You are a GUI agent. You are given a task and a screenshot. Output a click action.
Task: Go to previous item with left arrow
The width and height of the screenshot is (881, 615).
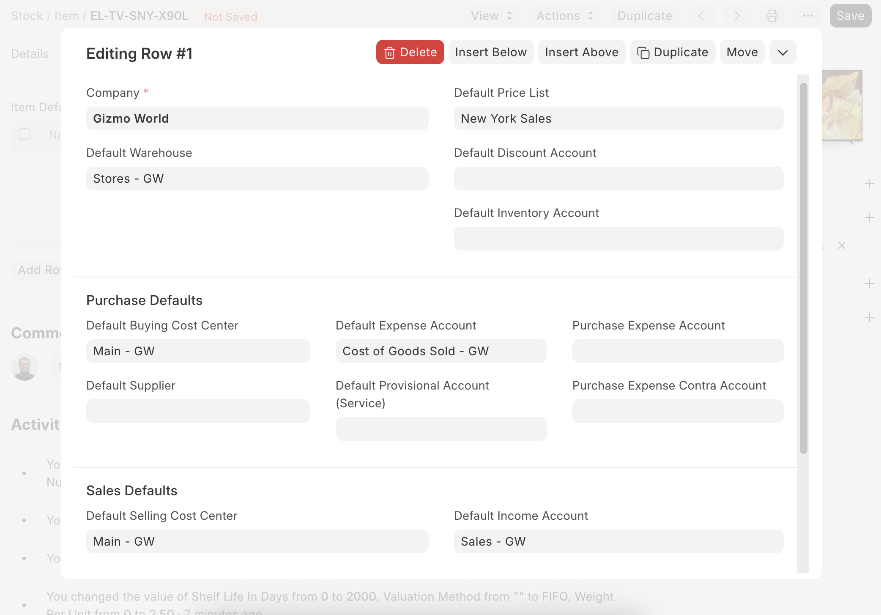click(x=701, y=16)
